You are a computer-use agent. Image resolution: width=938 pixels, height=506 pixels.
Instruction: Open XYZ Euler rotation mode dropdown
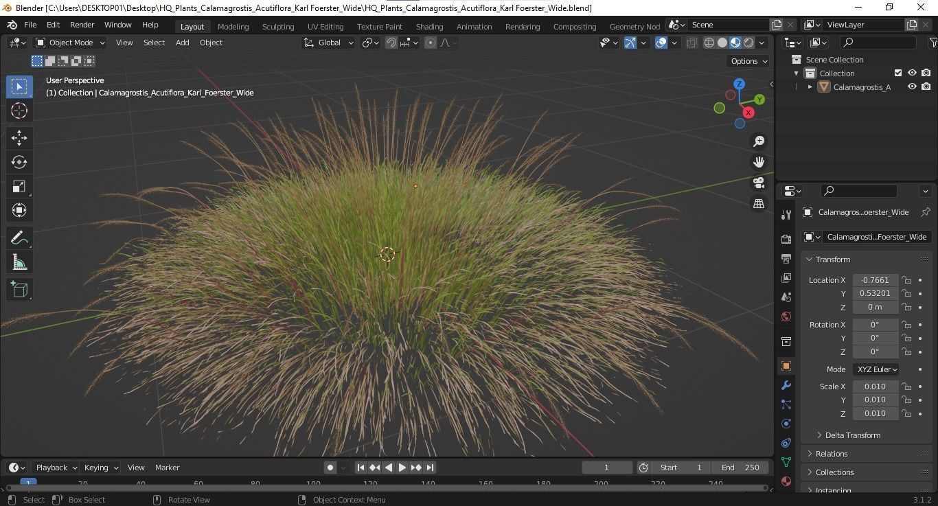876,369
